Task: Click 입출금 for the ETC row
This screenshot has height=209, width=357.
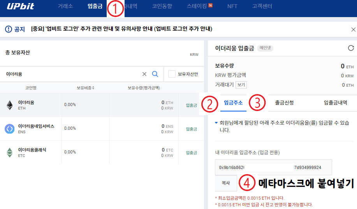Action: coord(192,153)
